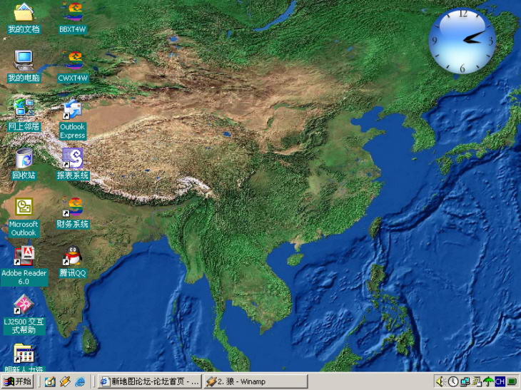
Task: Select the Microsoft Outlook desktop icon
Action: (x=24, y=207)
